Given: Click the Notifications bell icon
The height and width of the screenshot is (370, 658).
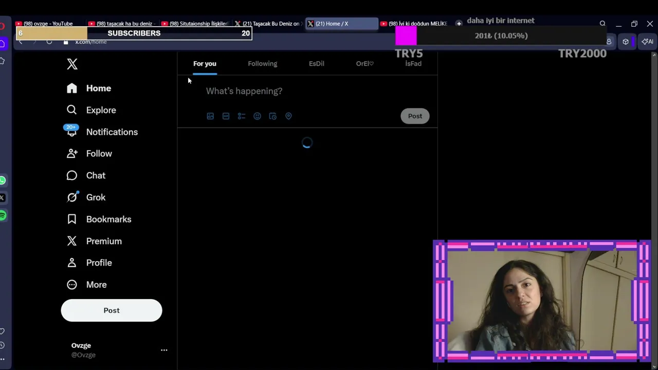Looking at the screenshot, I should [72, 132].
